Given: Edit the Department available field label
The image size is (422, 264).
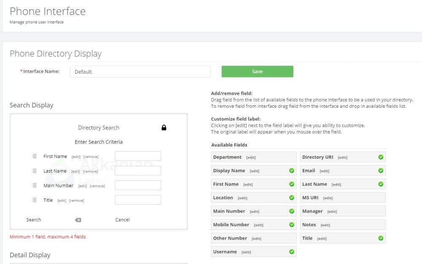Looking at the screenshot, I should (x=251, y=157).
